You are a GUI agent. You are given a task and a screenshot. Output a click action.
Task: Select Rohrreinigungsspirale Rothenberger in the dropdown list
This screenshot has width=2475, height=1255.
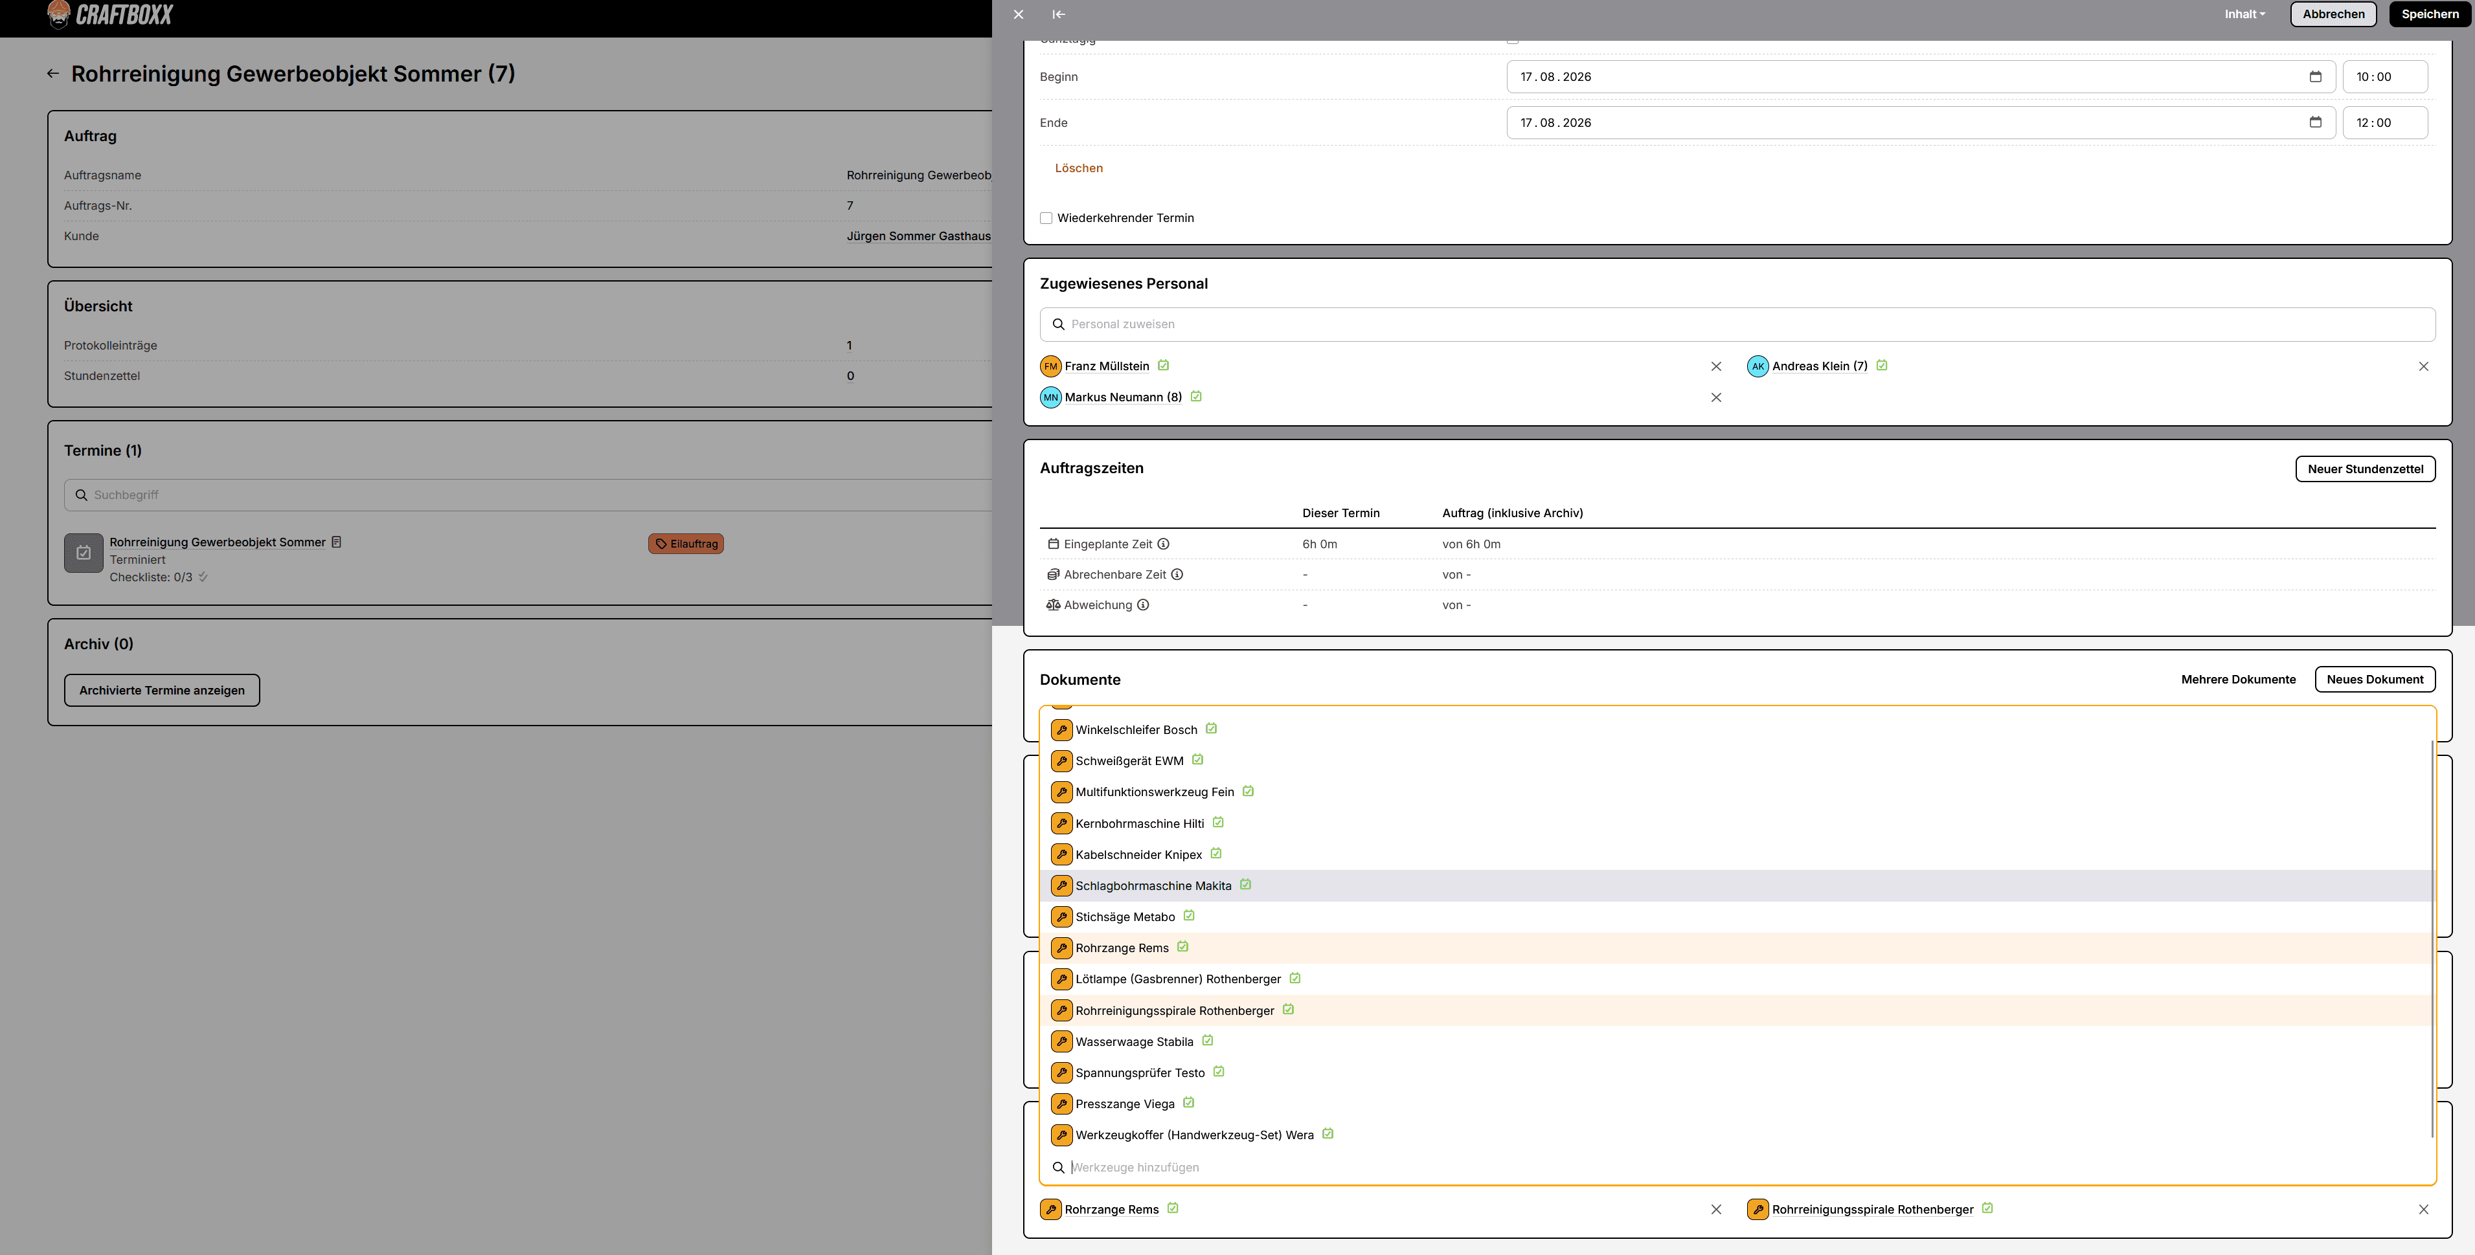1737,1010
